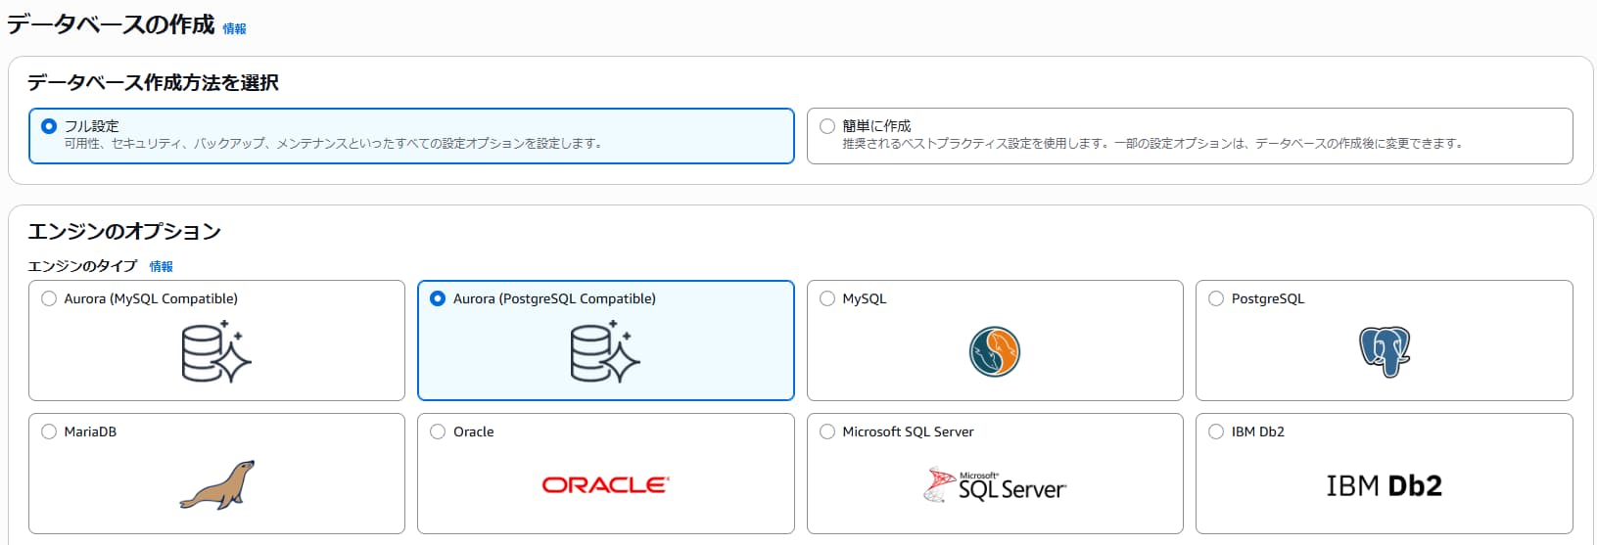Click the MySQL dolphin logo

pos(994,352)
